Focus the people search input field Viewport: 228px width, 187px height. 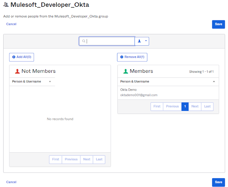coord(107,41)
